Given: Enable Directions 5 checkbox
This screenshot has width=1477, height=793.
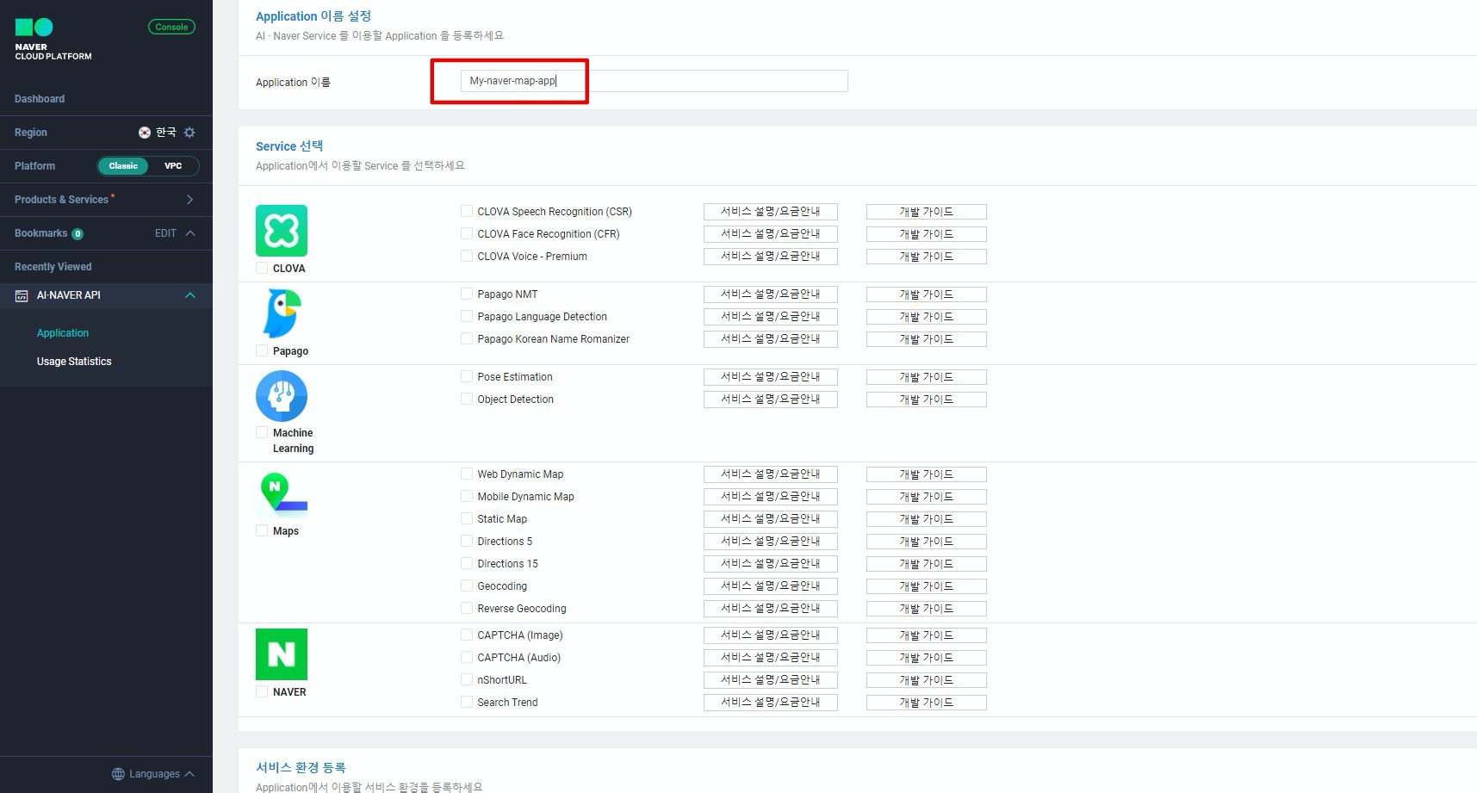Looking at the screenshot, I should 467,542.
